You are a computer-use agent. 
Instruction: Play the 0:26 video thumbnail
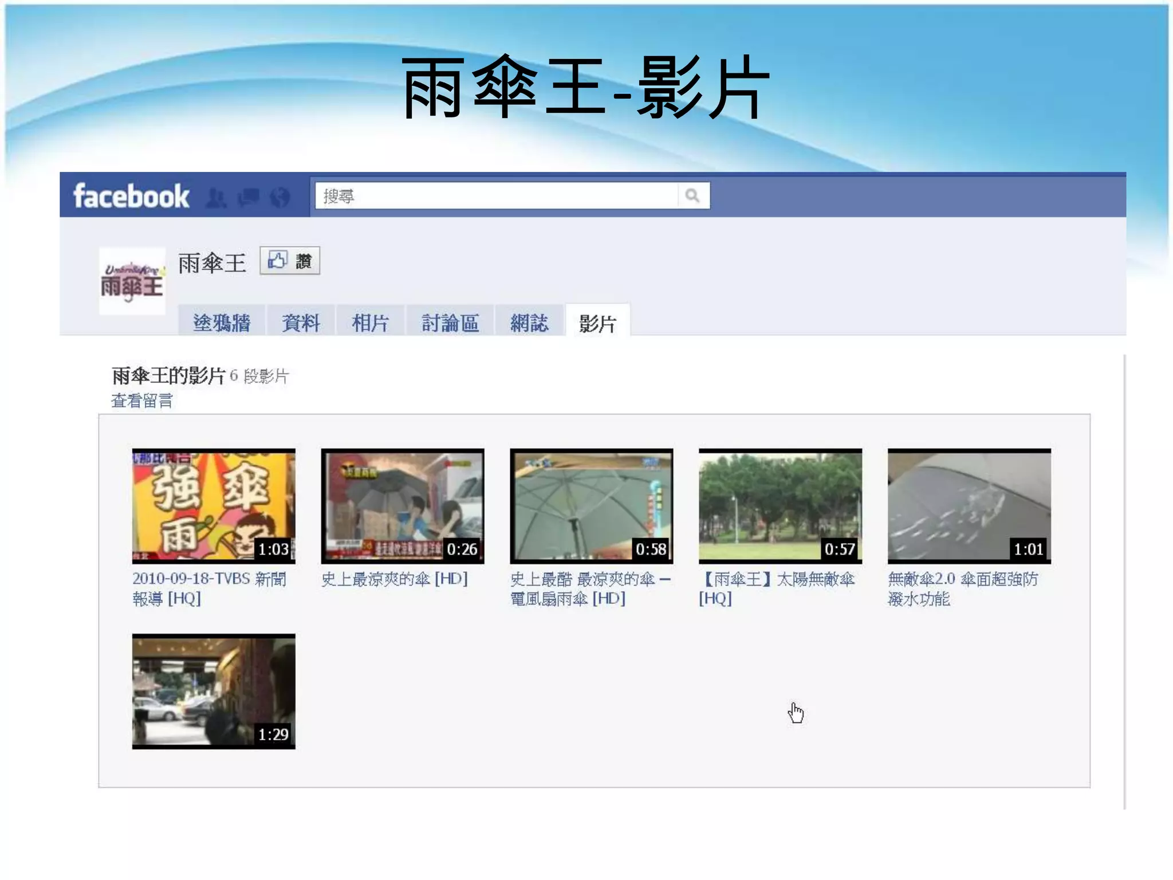click(x=403, y=505)
